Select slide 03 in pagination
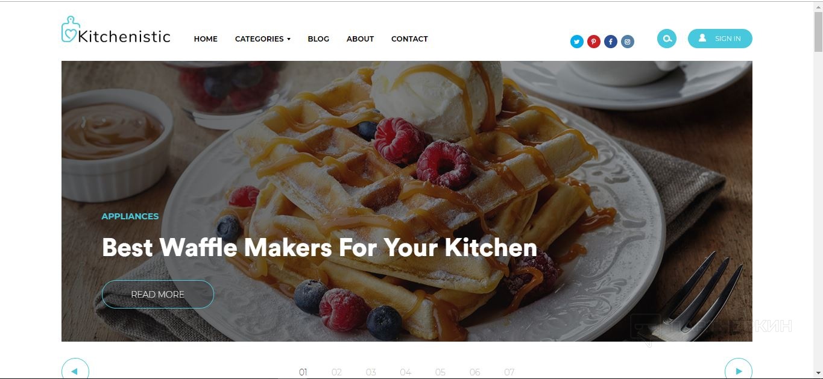This screenshot has width=823, height=379. 371,372
